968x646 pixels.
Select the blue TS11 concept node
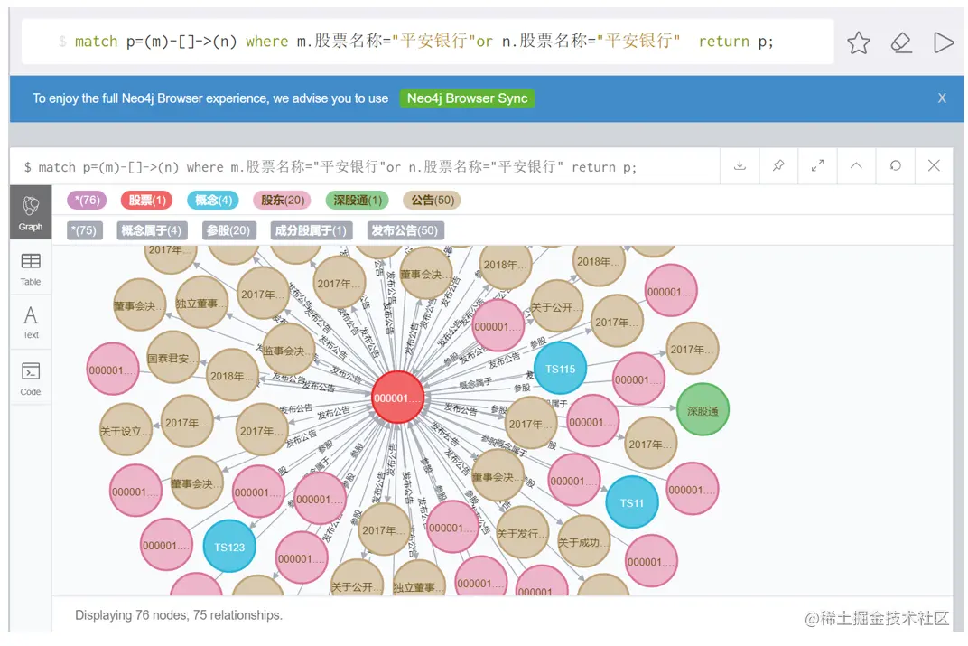tap(631, 502)
